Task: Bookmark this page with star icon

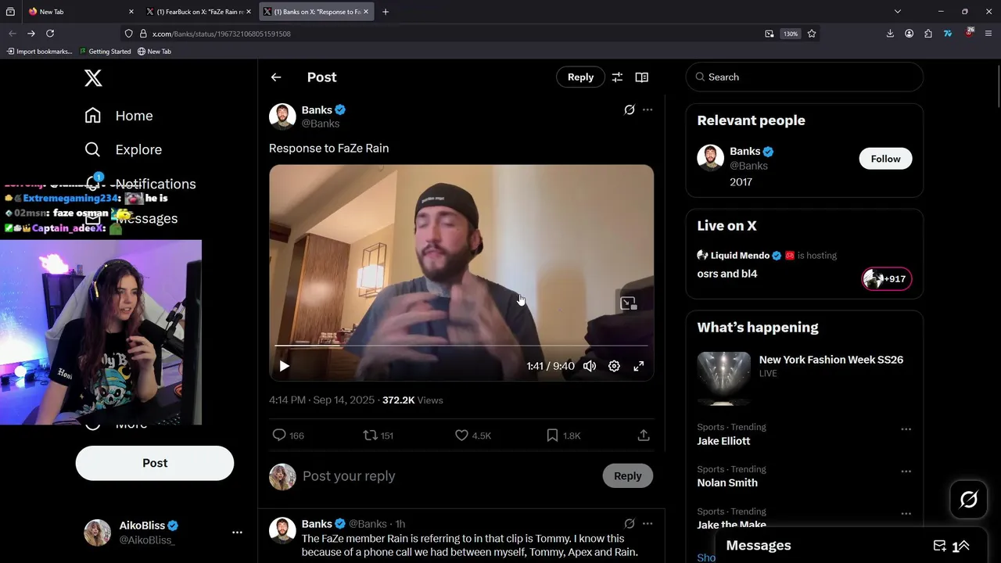Action: (812, 34)
